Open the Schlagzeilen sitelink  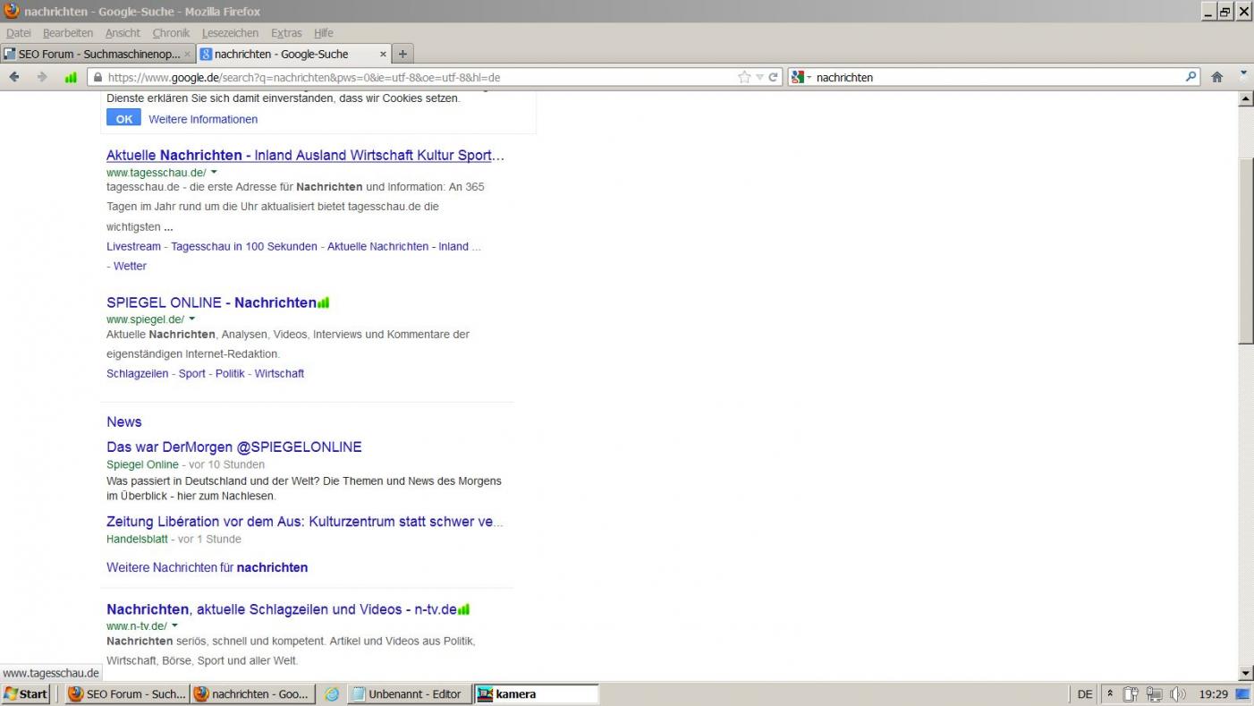click(137, 373)
